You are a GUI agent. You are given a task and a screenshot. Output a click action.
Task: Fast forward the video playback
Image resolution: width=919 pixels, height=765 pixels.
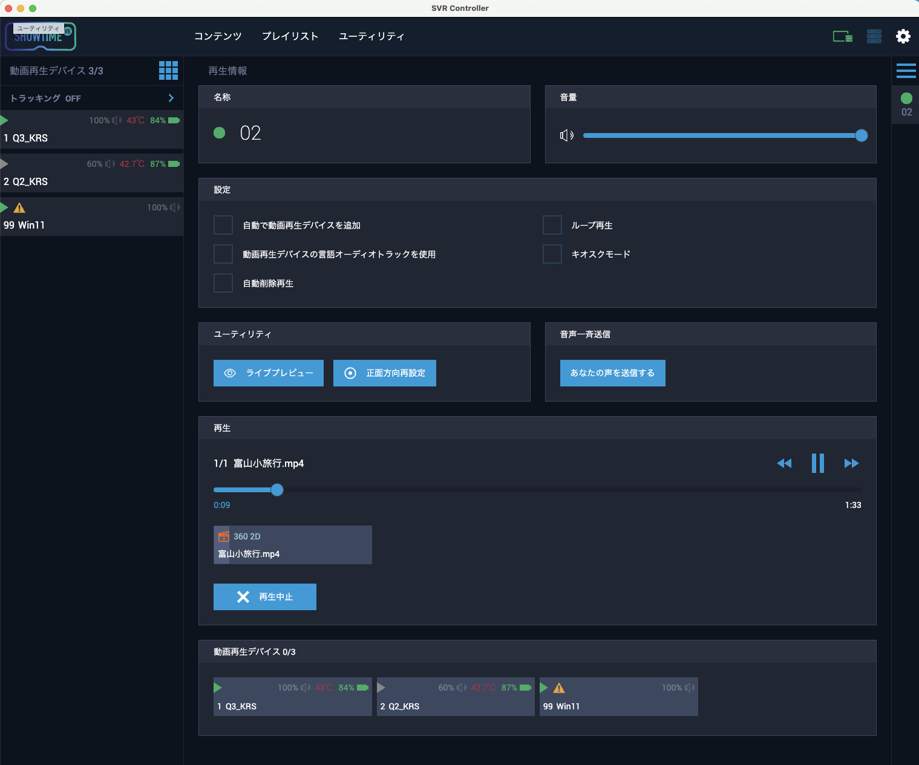(851, 463)
